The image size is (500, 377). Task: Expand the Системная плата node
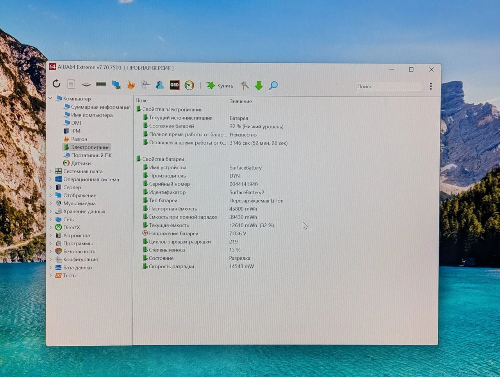click(x=50, y=171)
